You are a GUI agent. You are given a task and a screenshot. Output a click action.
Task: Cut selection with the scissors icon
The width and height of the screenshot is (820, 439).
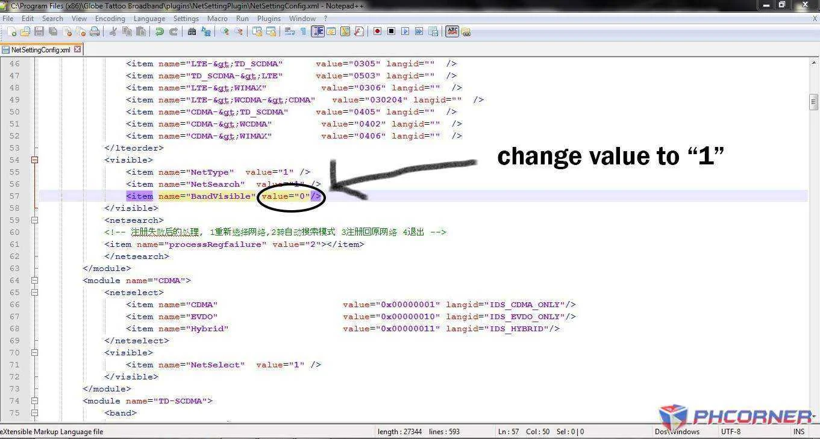pos(113,31)
